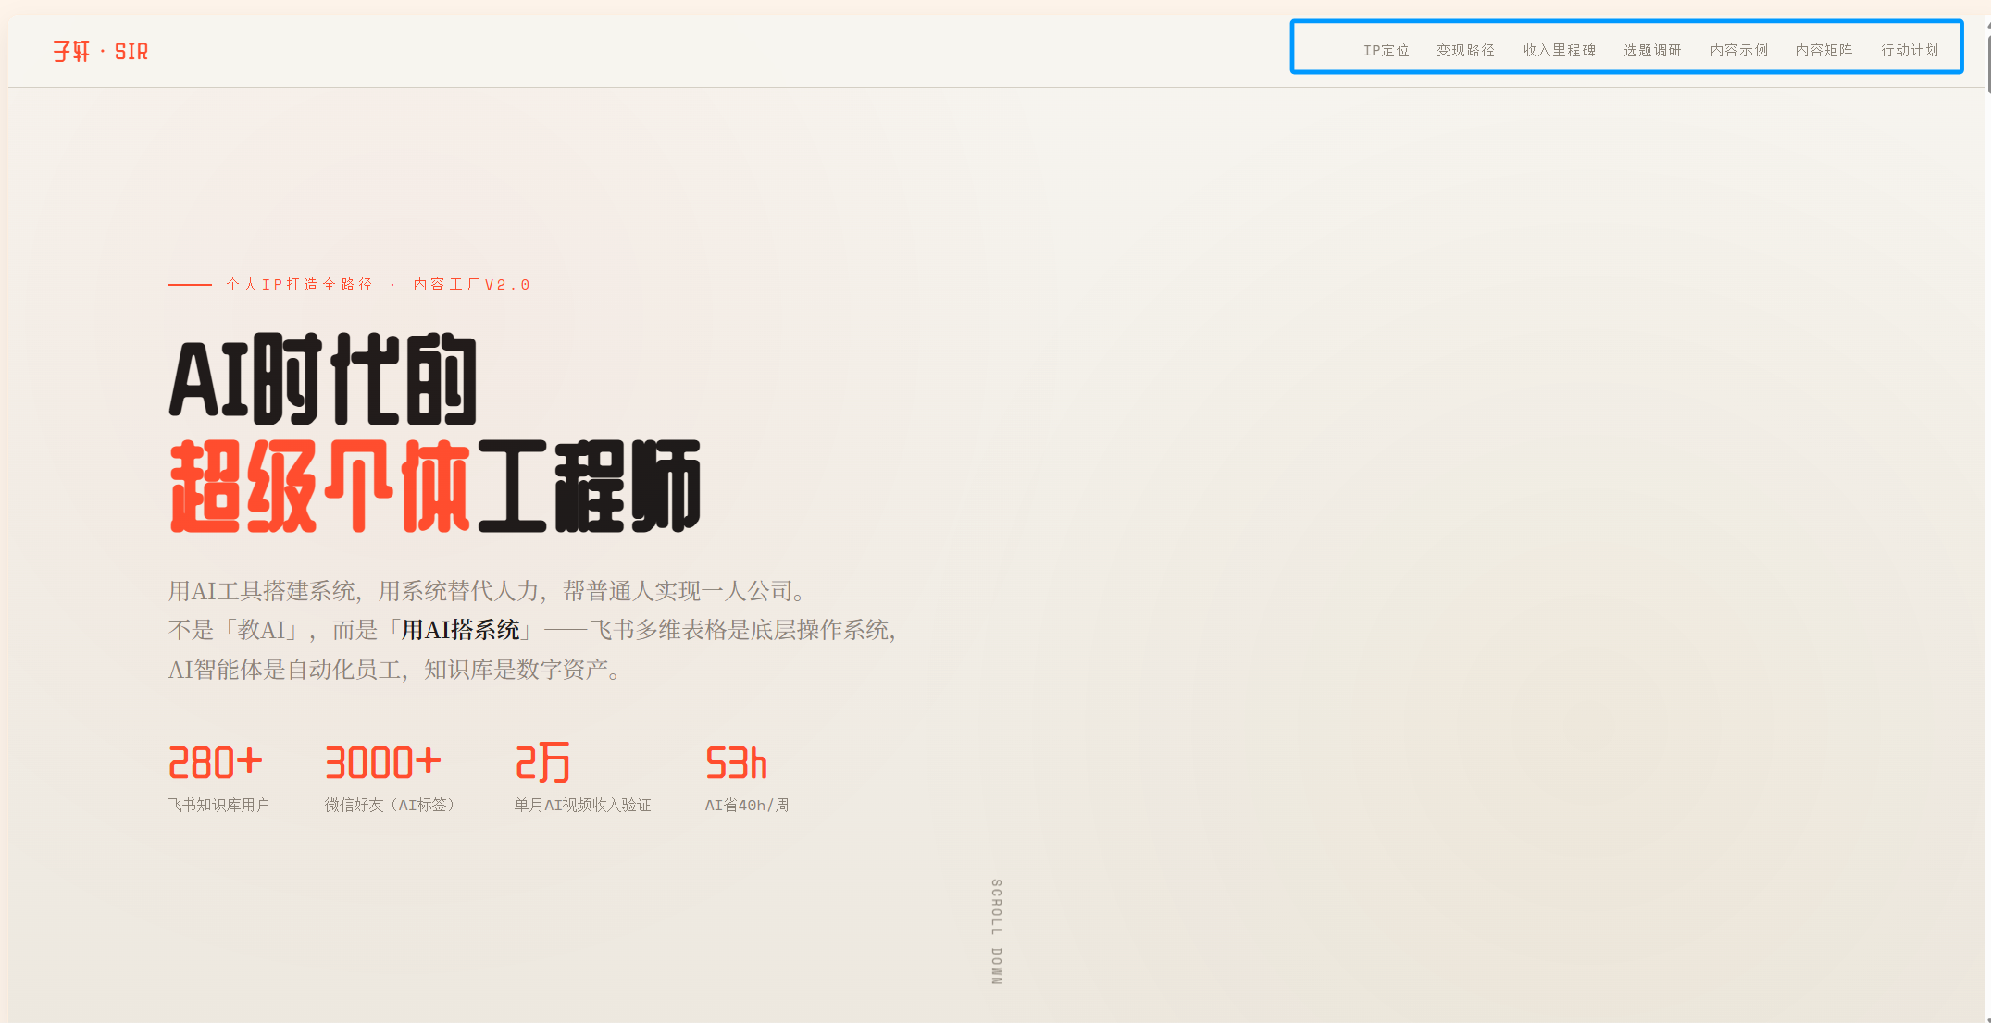The height and width of the screenshot is (1023, 1991).
Task: Click the 280+ statistic number
Action: coord(215,763)
